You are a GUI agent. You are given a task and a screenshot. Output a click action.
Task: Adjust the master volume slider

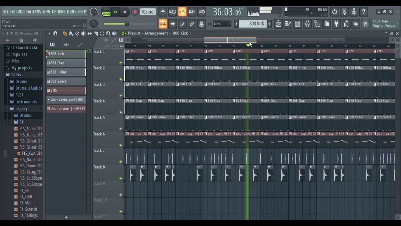pyautogui.click(x=116, y=24)
